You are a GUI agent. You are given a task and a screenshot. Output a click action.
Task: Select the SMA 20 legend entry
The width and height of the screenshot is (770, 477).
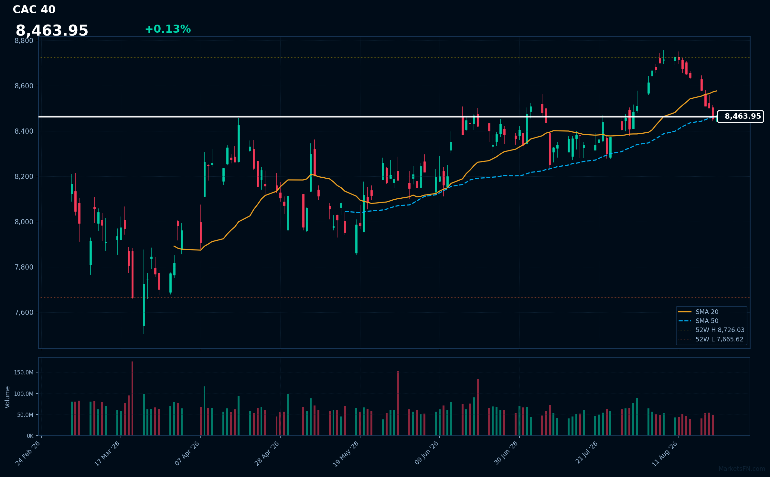tap(698, 312)
